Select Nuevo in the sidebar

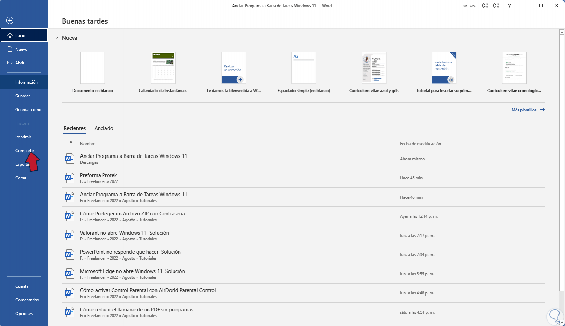[24, 49]
